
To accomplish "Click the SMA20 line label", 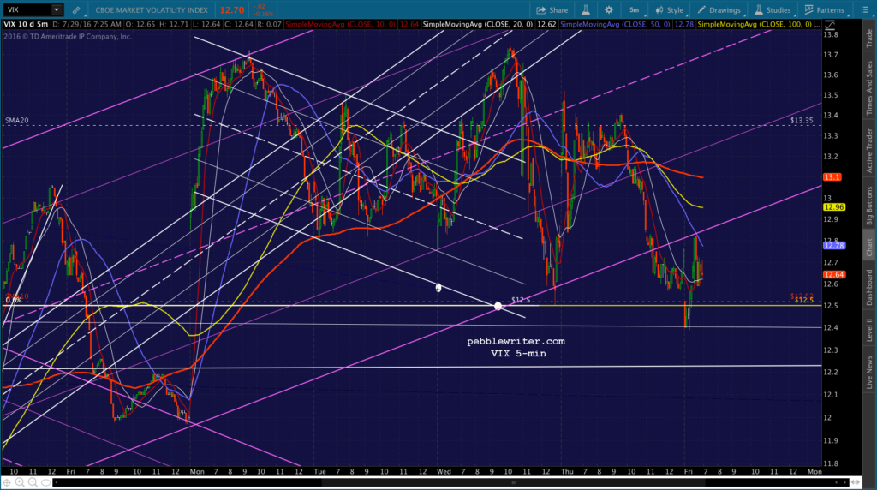I will tap(17, 120).
